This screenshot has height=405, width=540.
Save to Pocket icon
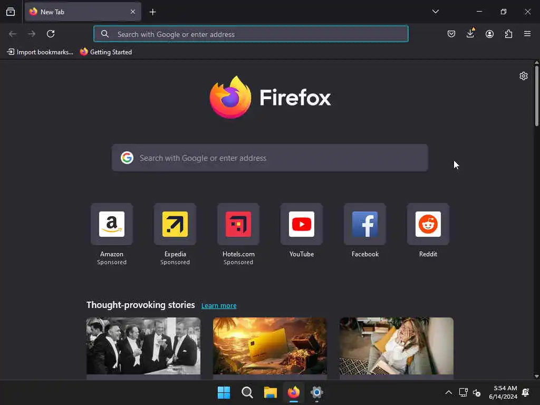(451, 34)
